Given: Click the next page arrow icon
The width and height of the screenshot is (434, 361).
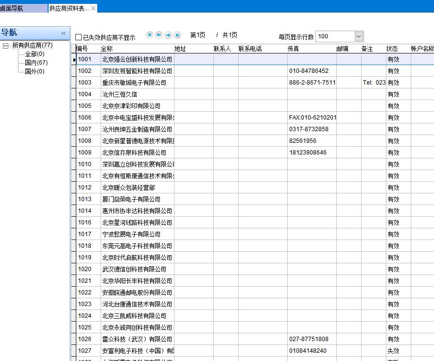Looking at the screenshot, I should tap(168, 35).
